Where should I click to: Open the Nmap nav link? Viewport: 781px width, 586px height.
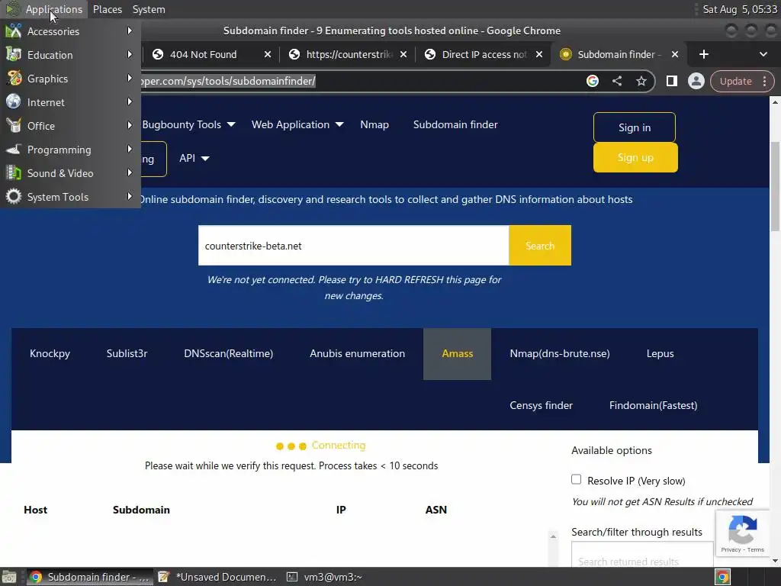374,124
